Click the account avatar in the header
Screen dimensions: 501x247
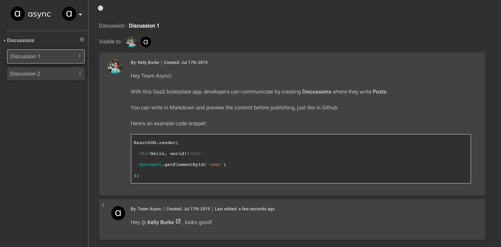coord(69,14)
